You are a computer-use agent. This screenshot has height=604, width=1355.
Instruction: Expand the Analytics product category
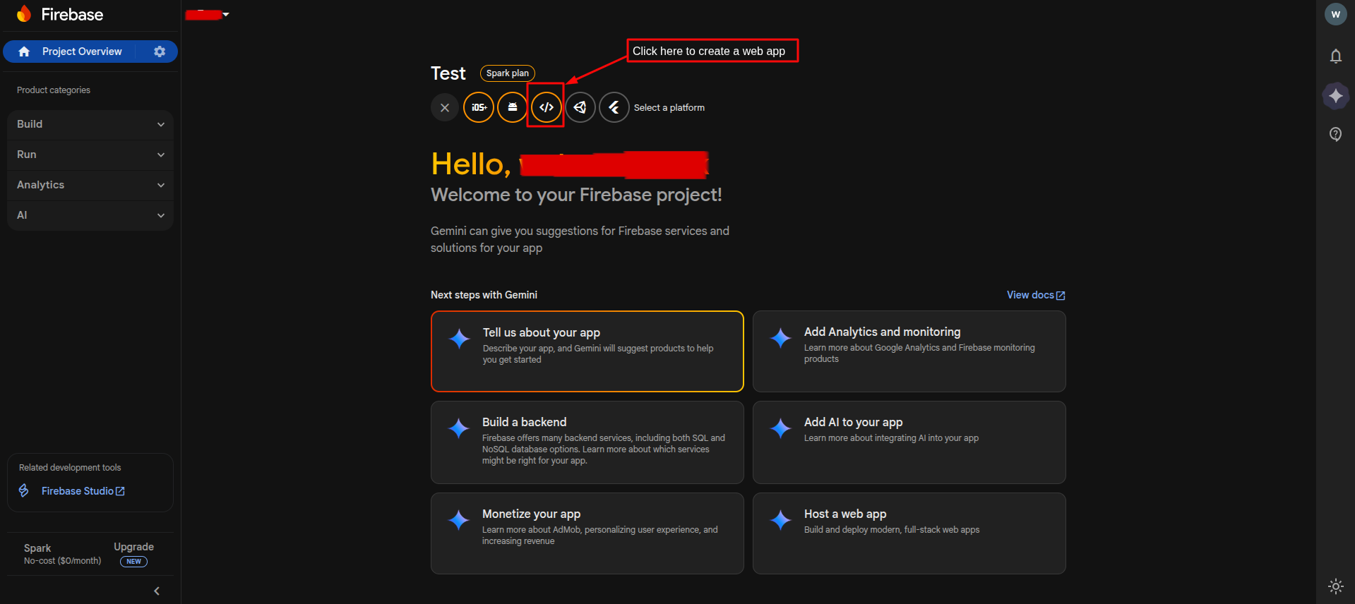90,185
